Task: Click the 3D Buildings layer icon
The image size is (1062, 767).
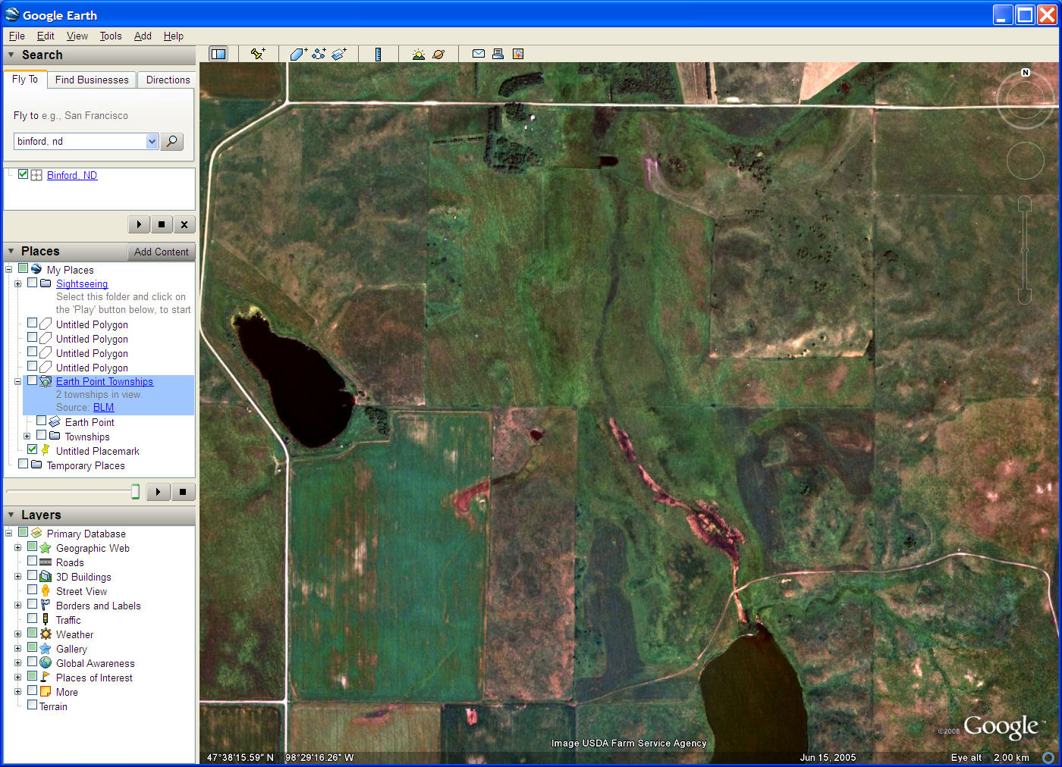Action: tap(46, 577)
